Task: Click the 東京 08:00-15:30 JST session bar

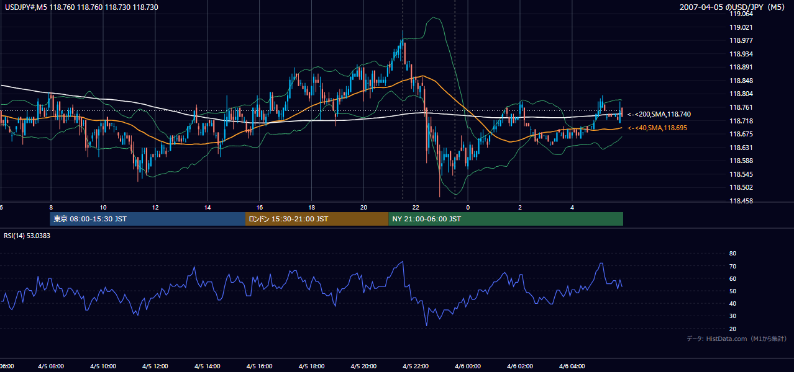Action: [148, 219]
